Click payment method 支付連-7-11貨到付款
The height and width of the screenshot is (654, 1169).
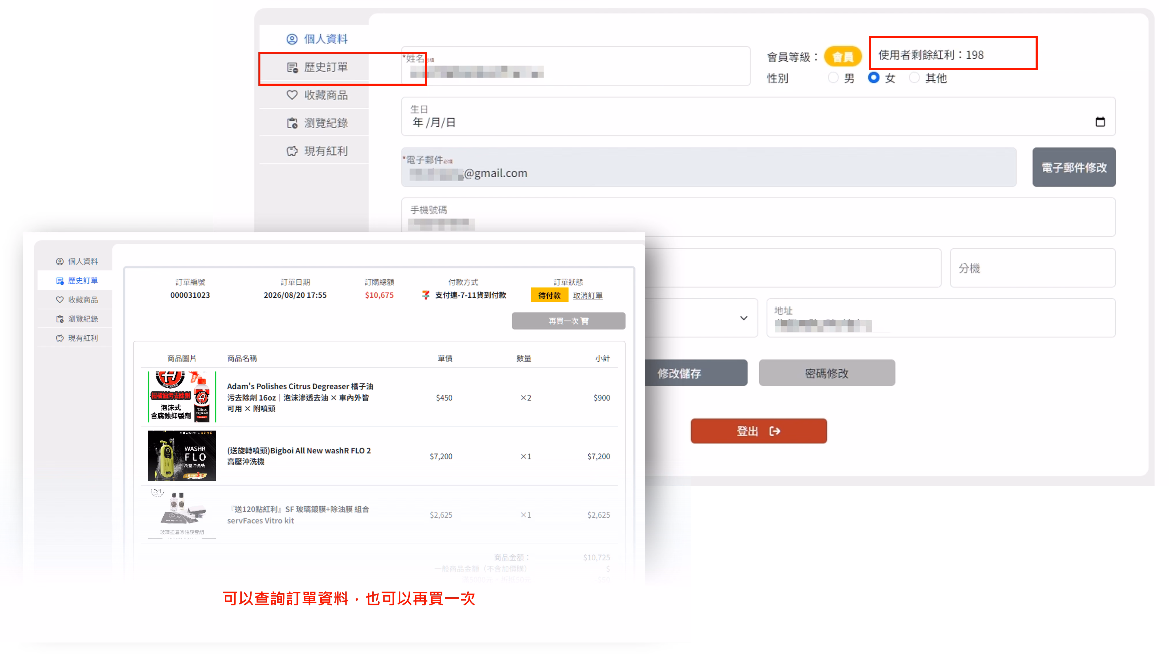[x=471, y=295]
